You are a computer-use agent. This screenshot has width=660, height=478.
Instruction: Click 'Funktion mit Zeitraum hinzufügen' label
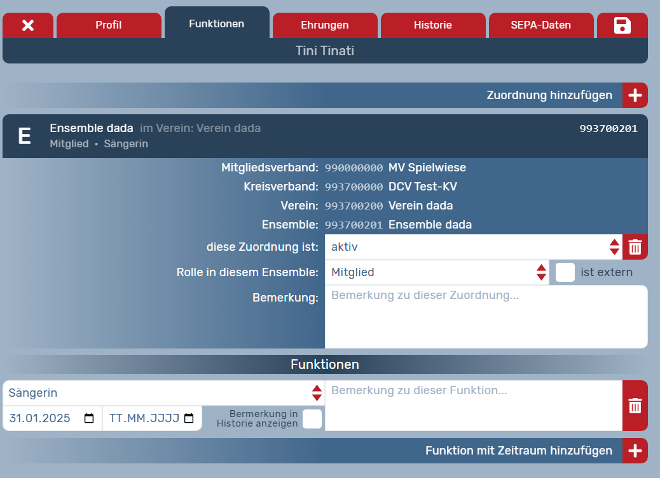coord(518,451)
